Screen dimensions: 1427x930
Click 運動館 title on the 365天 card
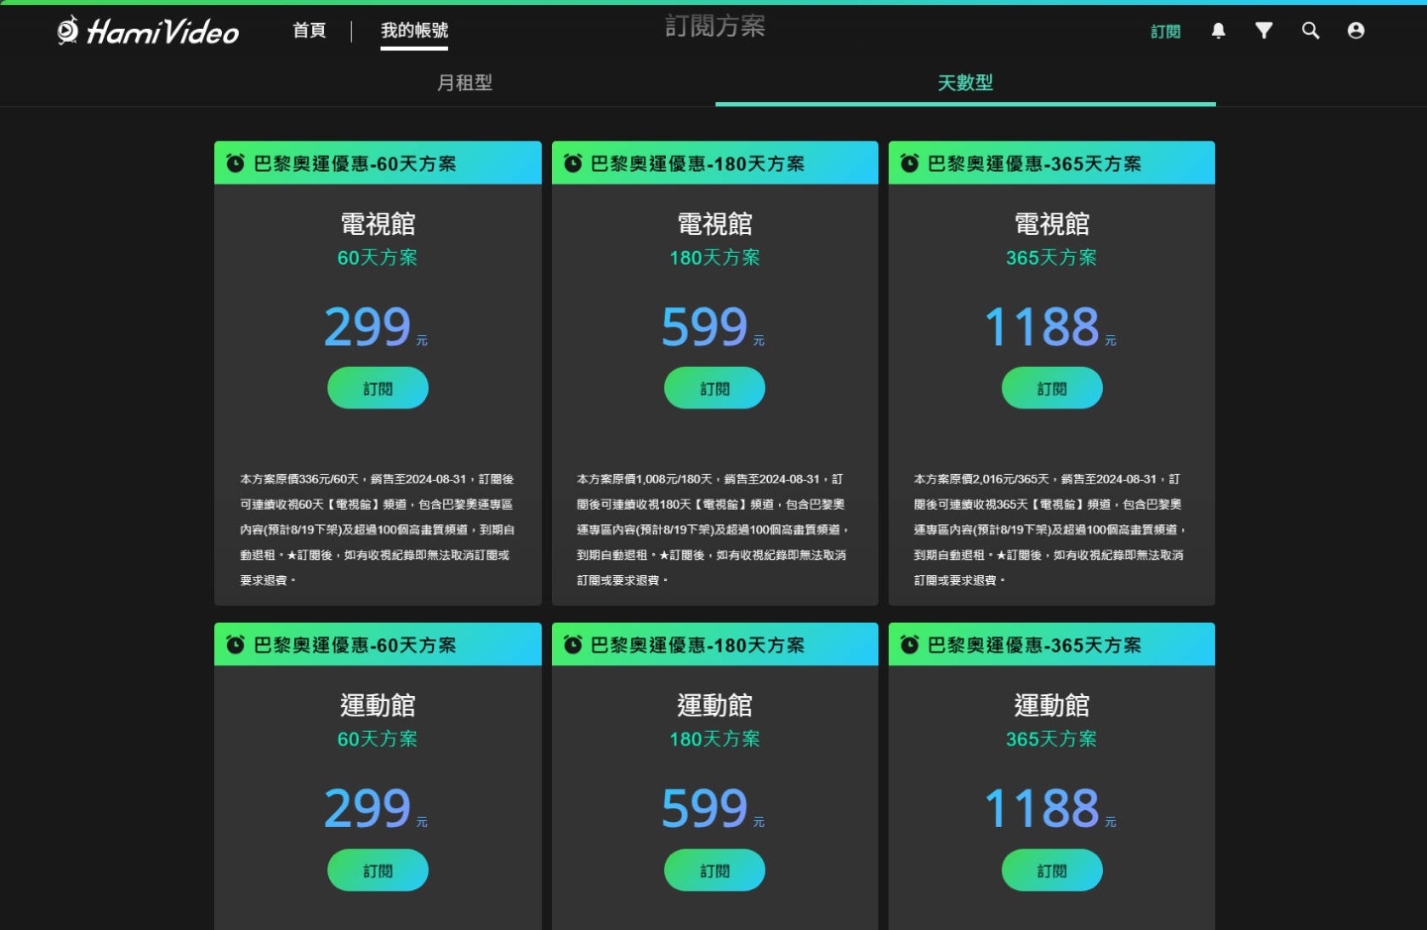pos(1051,705)
